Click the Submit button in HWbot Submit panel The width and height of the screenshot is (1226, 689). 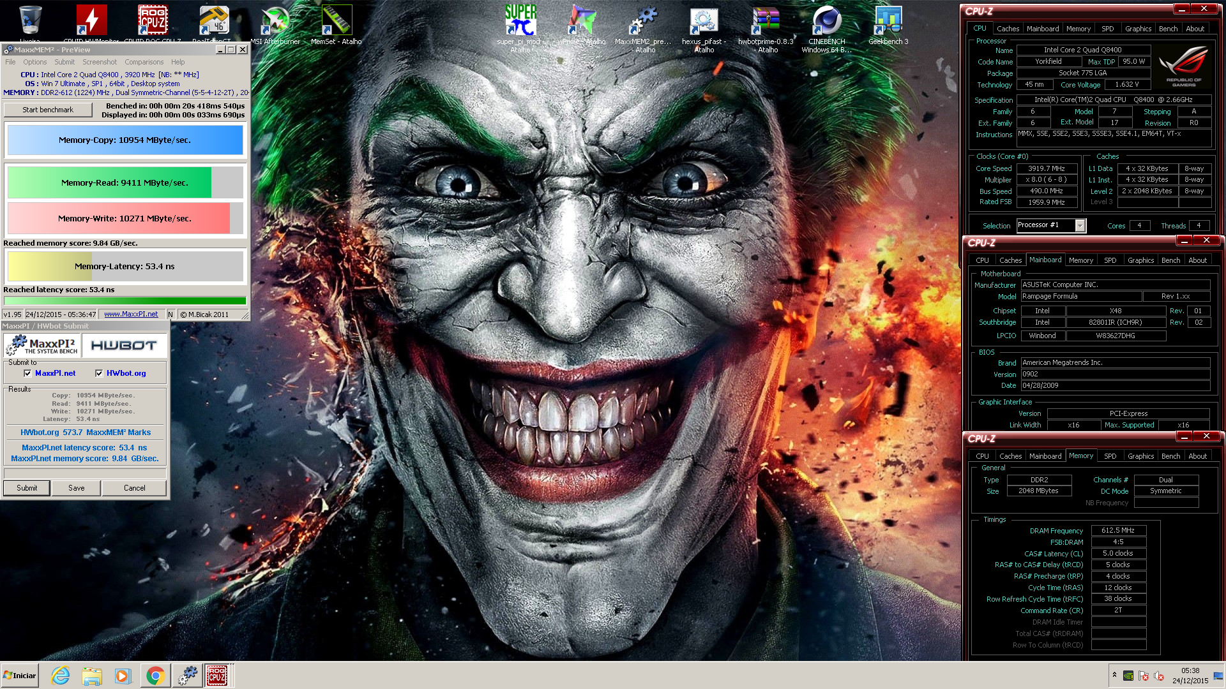click(x=27, y=488)
